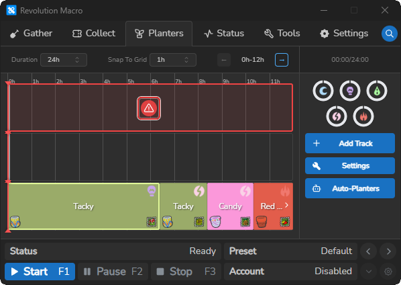Click field image icon on Red block
This screenshot has width=401, height=285.
click(285, 222)
